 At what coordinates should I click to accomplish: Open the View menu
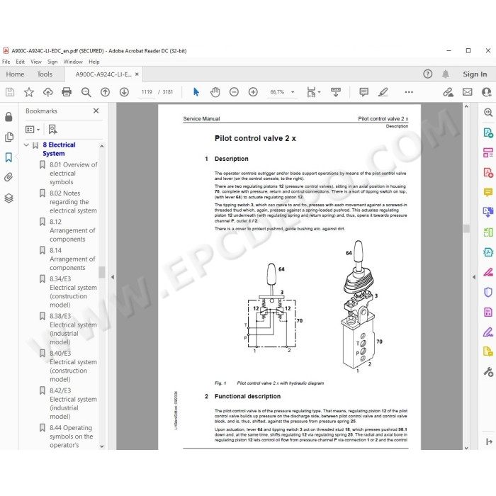(x=36, y=62)
